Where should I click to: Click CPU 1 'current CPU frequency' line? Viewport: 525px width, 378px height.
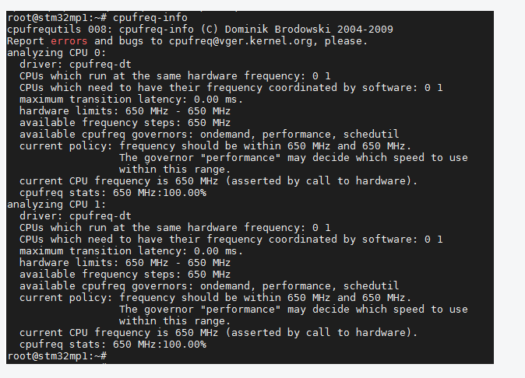coord(218,333)
